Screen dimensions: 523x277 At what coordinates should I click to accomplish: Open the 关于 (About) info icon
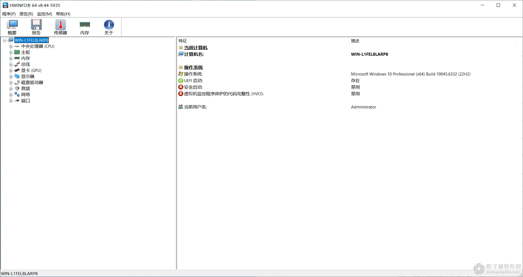[x=109, y=27]
